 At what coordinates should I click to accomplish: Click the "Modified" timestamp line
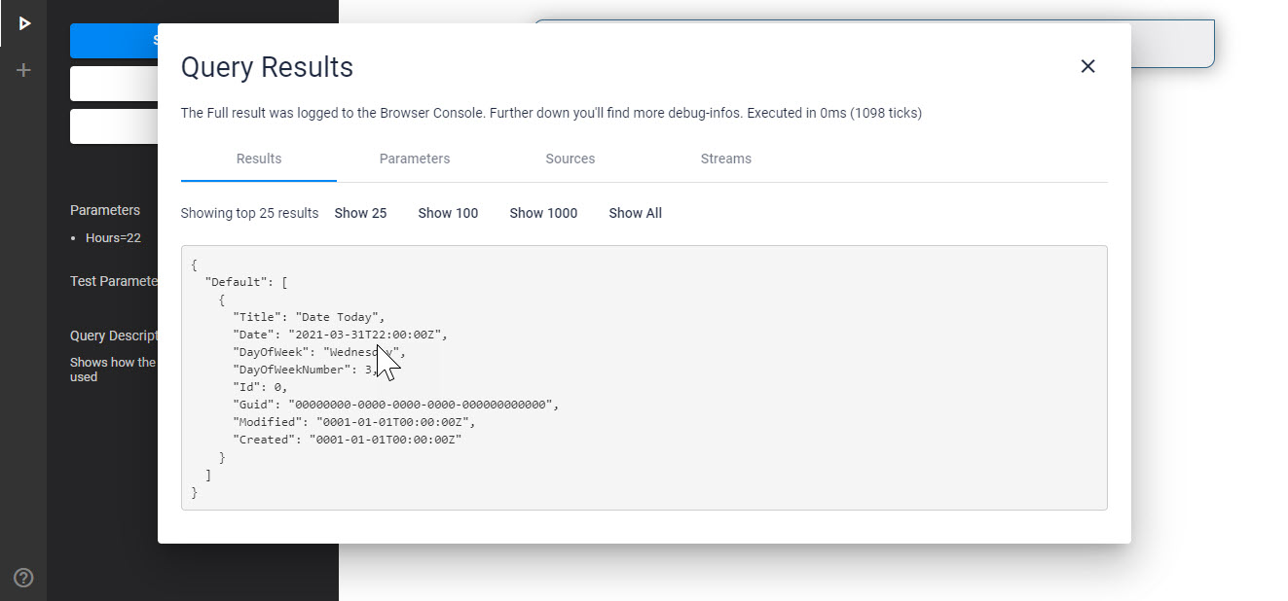tap(353, 422)
